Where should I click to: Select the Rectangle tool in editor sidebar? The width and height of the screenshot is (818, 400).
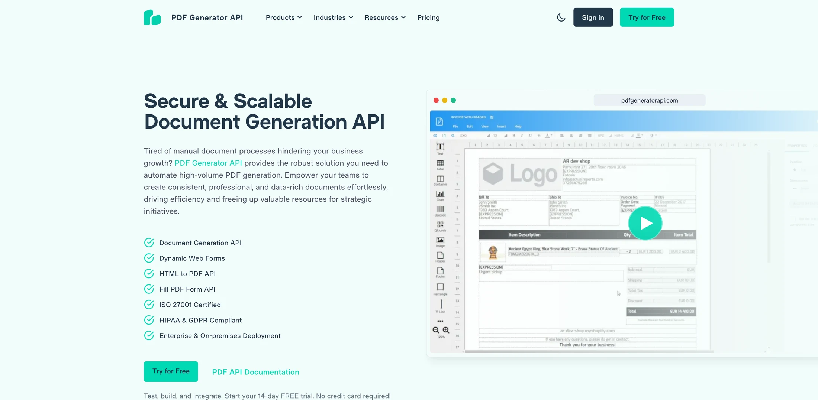(440, 289)
